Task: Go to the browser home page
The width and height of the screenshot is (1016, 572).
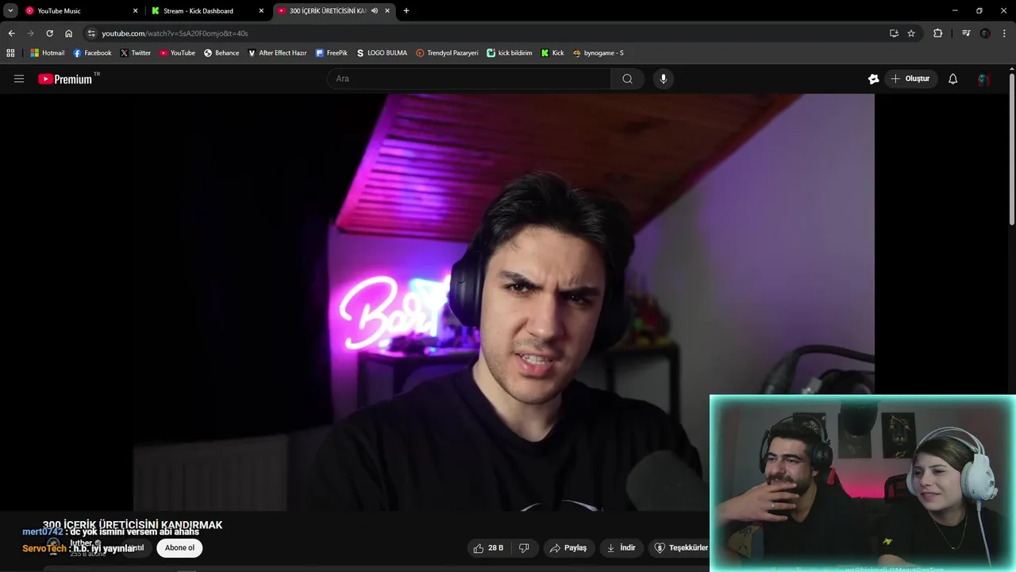Action: 68,33
